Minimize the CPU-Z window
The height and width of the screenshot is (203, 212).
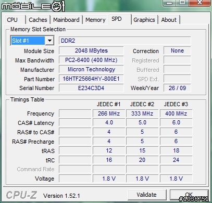coord(170,3)
